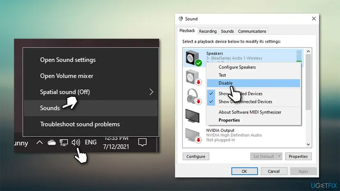Select the second disabled speaker device icon
Image resolution: width=340 pixels, height=191 pixels.
coord(194,77)
